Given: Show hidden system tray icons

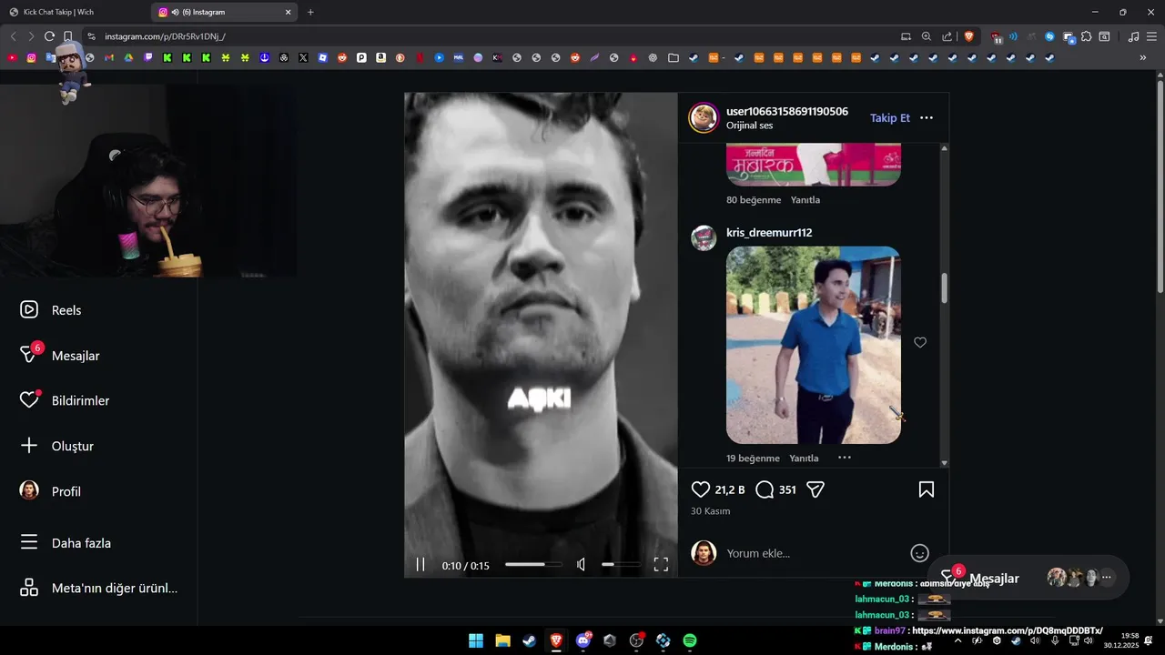Looking at the screenshot, I should [957, 640].
